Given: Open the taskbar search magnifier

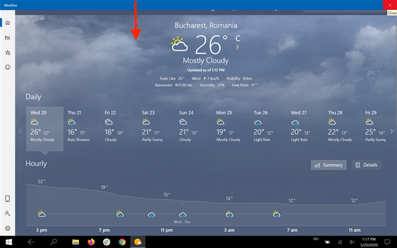Looking at the screenshot, I should tap(53, 242).
